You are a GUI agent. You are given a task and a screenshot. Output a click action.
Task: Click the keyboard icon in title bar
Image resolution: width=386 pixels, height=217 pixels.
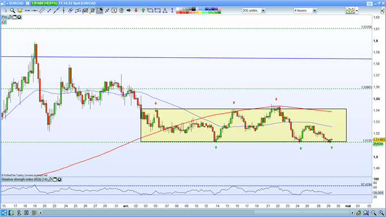370,3
